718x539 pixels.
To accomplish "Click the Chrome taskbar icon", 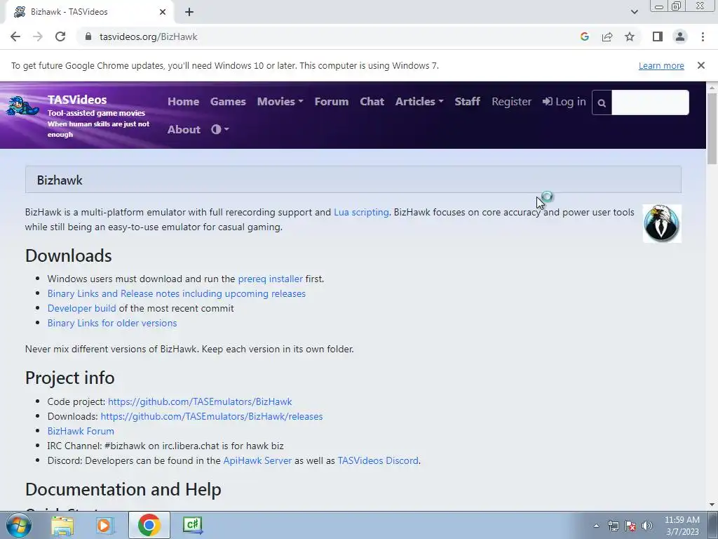I will coord(149,525).
